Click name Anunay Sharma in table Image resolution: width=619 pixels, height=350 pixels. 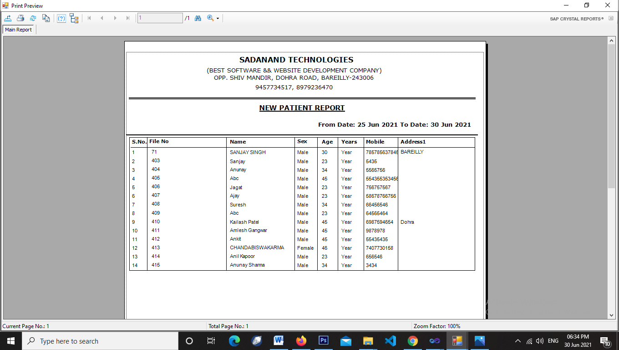pyautogui.click(x=247, y=265)
